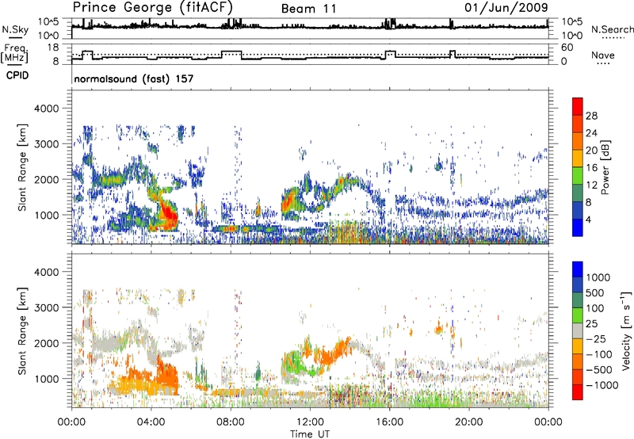This screenshot has width=634, height=439.
Task: Click the '-25' label on velocity color bar
Action: tap(596, 338)
